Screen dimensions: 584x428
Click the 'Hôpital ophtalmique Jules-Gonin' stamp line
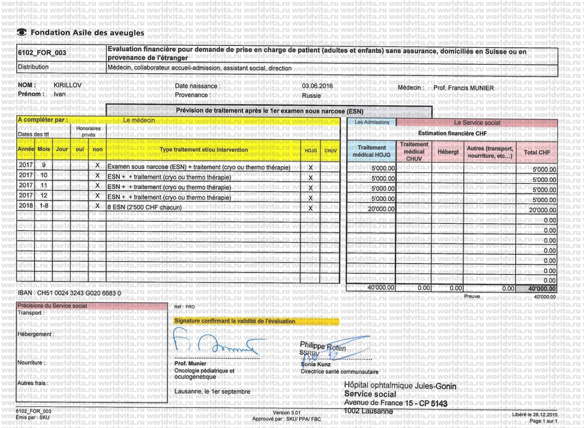click(x=400, y=386)
